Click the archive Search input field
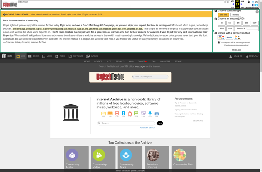 coord(126,123)
